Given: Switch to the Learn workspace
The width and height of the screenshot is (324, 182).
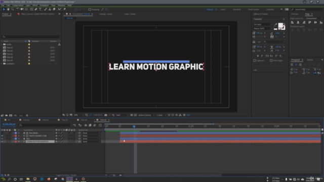Looking at the screenshot, I should (x=223, y=10).
